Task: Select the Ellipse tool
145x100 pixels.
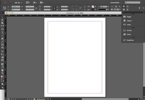Action: pyautogui.click(x=2, y=48)
